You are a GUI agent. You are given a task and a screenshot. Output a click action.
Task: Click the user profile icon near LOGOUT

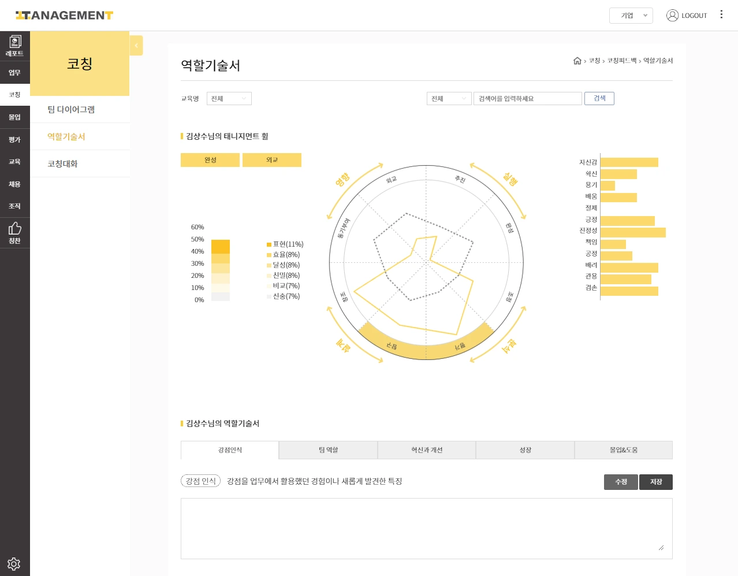pos(672,16)
